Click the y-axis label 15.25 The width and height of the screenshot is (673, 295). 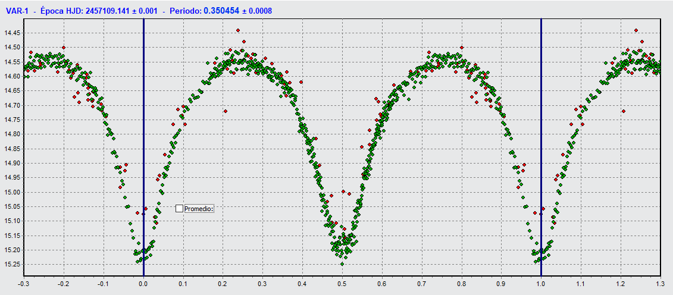(12, 265)
